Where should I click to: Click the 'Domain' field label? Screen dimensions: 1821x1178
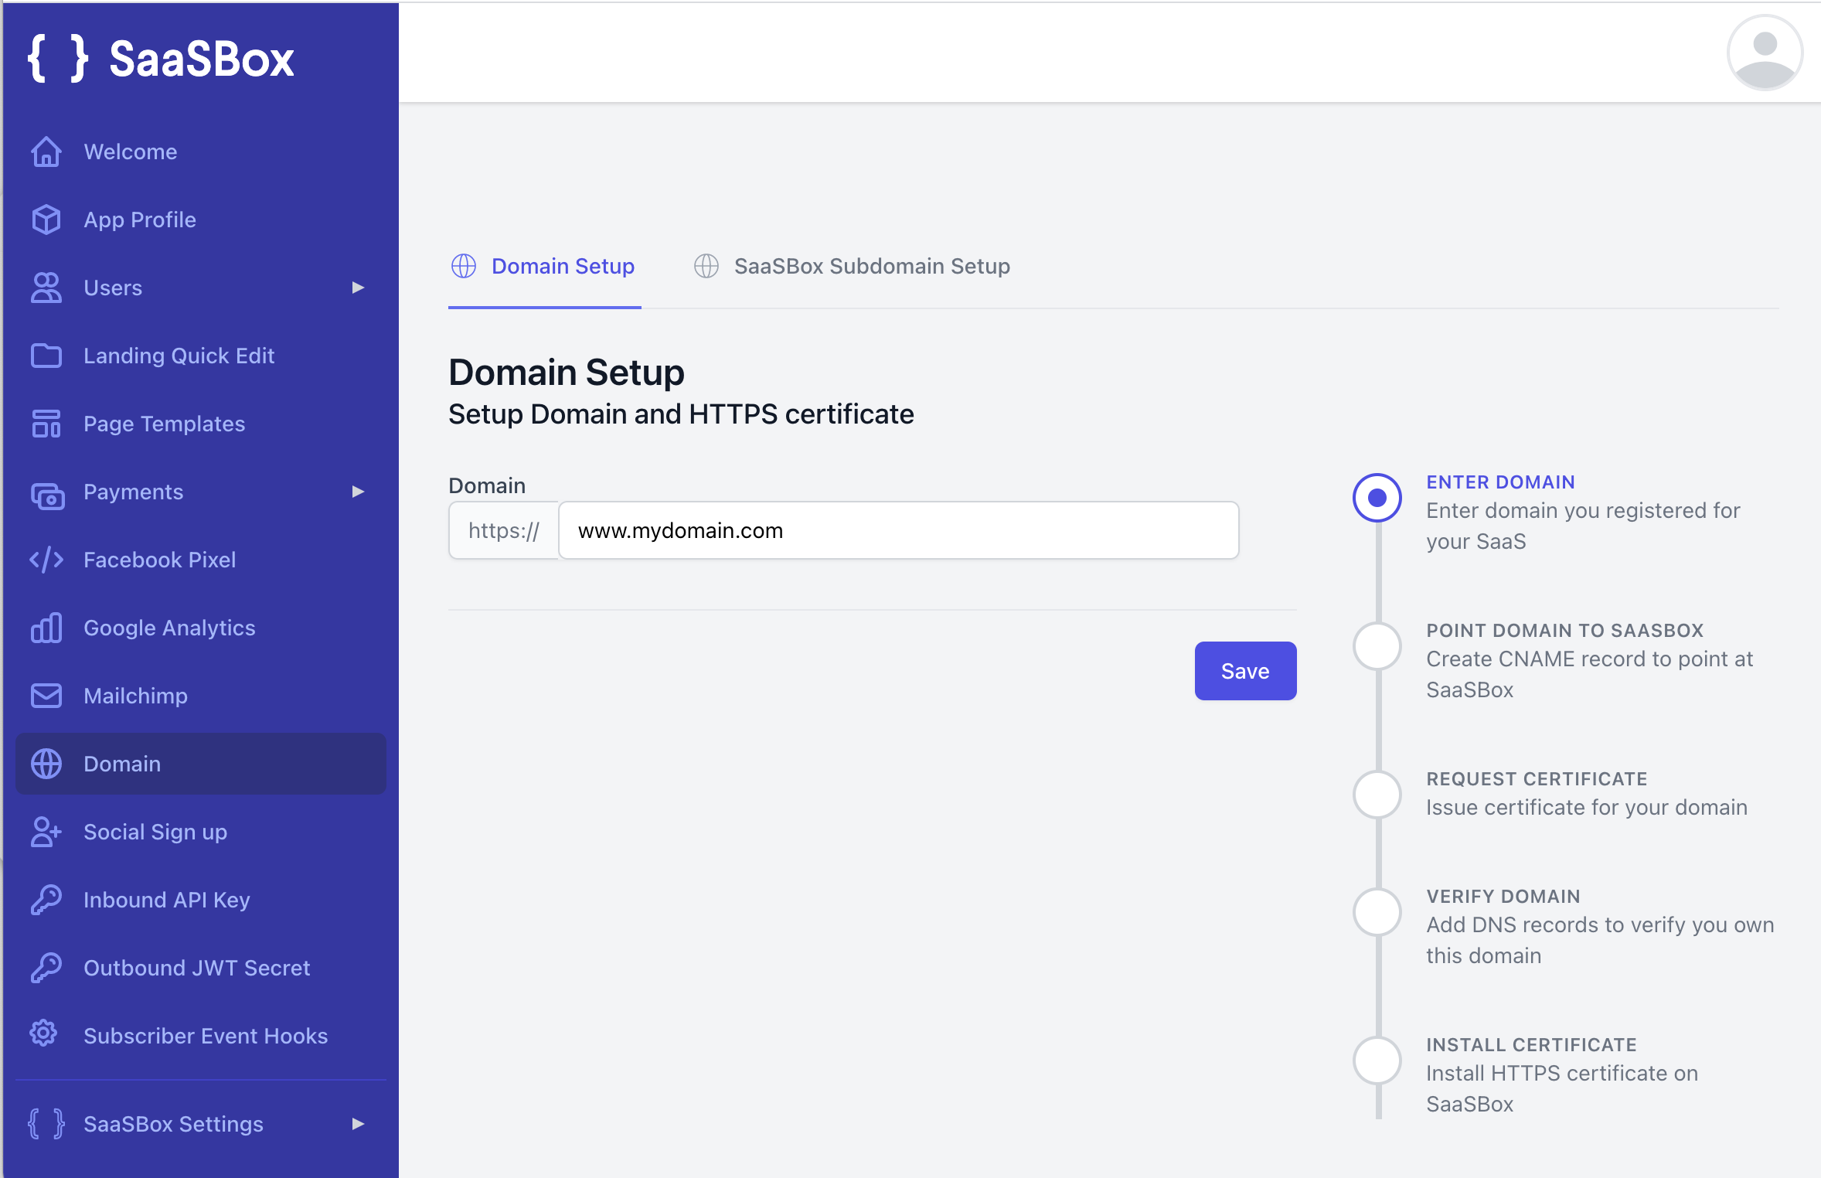pos(487,485)
